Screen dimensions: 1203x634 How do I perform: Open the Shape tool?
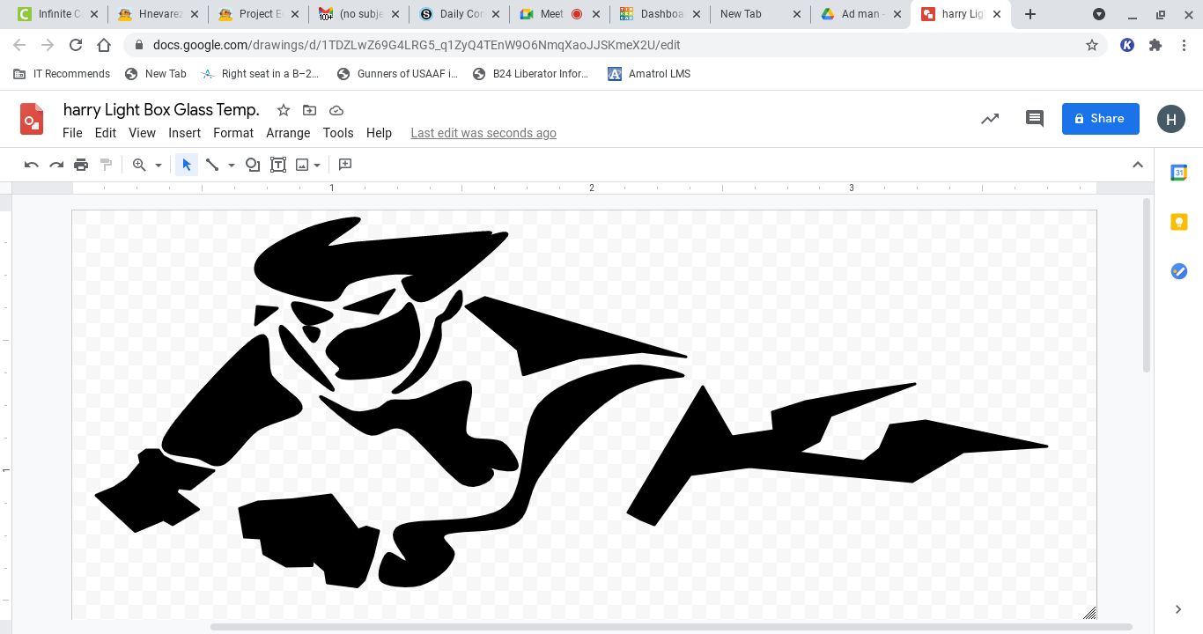(253, 165)
